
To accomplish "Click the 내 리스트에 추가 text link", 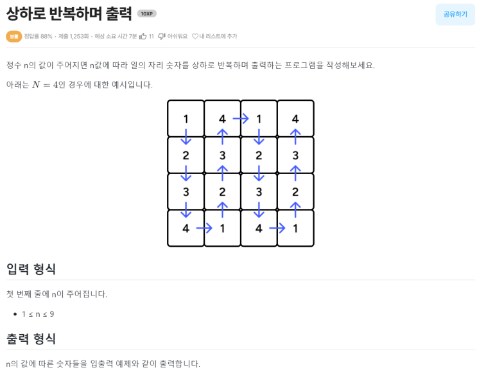I will click(x=218, y=37).
